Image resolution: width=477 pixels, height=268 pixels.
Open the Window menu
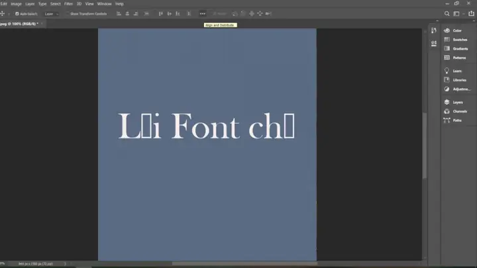(105, 4)
